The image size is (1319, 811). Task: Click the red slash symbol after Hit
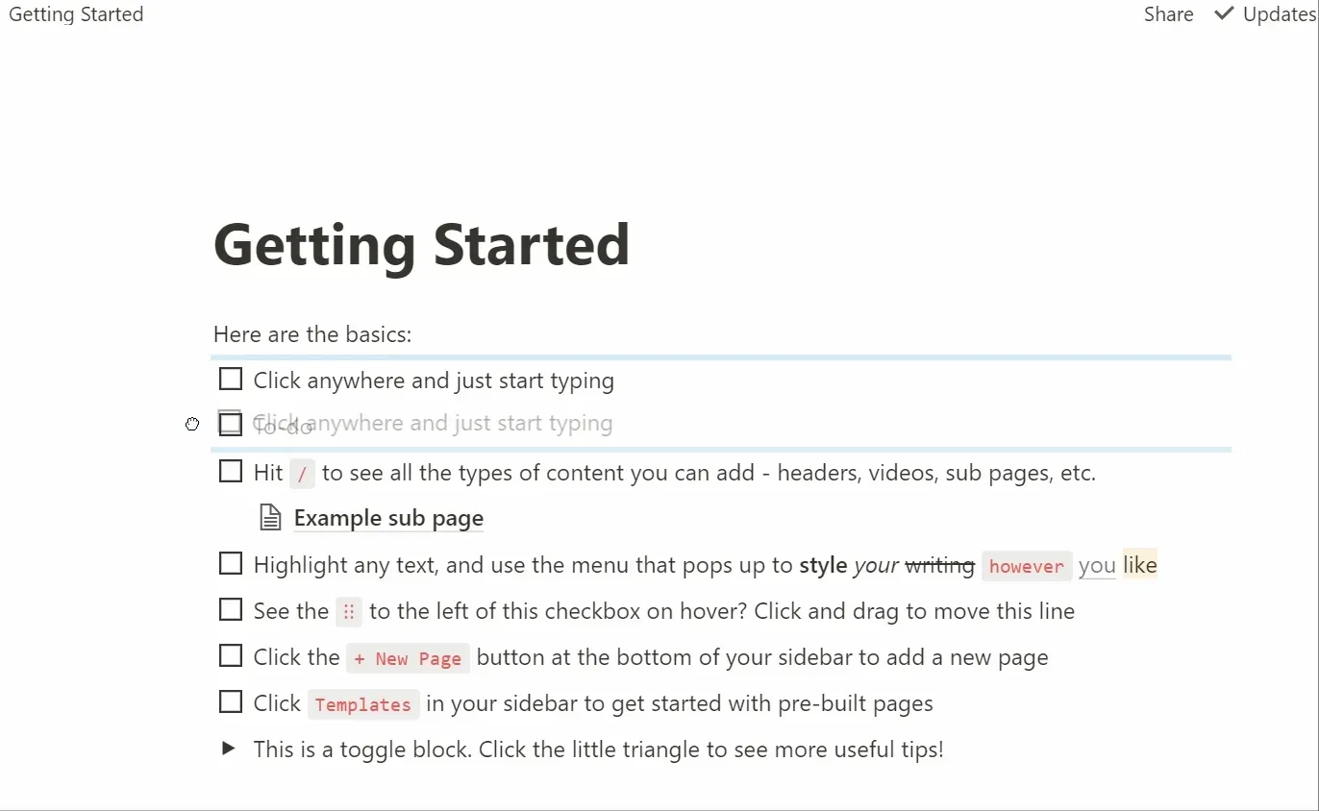click(302, 473)
